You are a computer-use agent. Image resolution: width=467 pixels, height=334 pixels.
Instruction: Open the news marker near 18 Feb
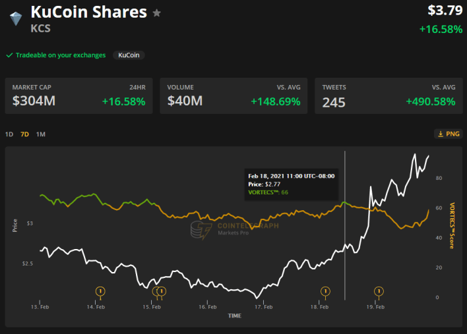pos(325,291)
